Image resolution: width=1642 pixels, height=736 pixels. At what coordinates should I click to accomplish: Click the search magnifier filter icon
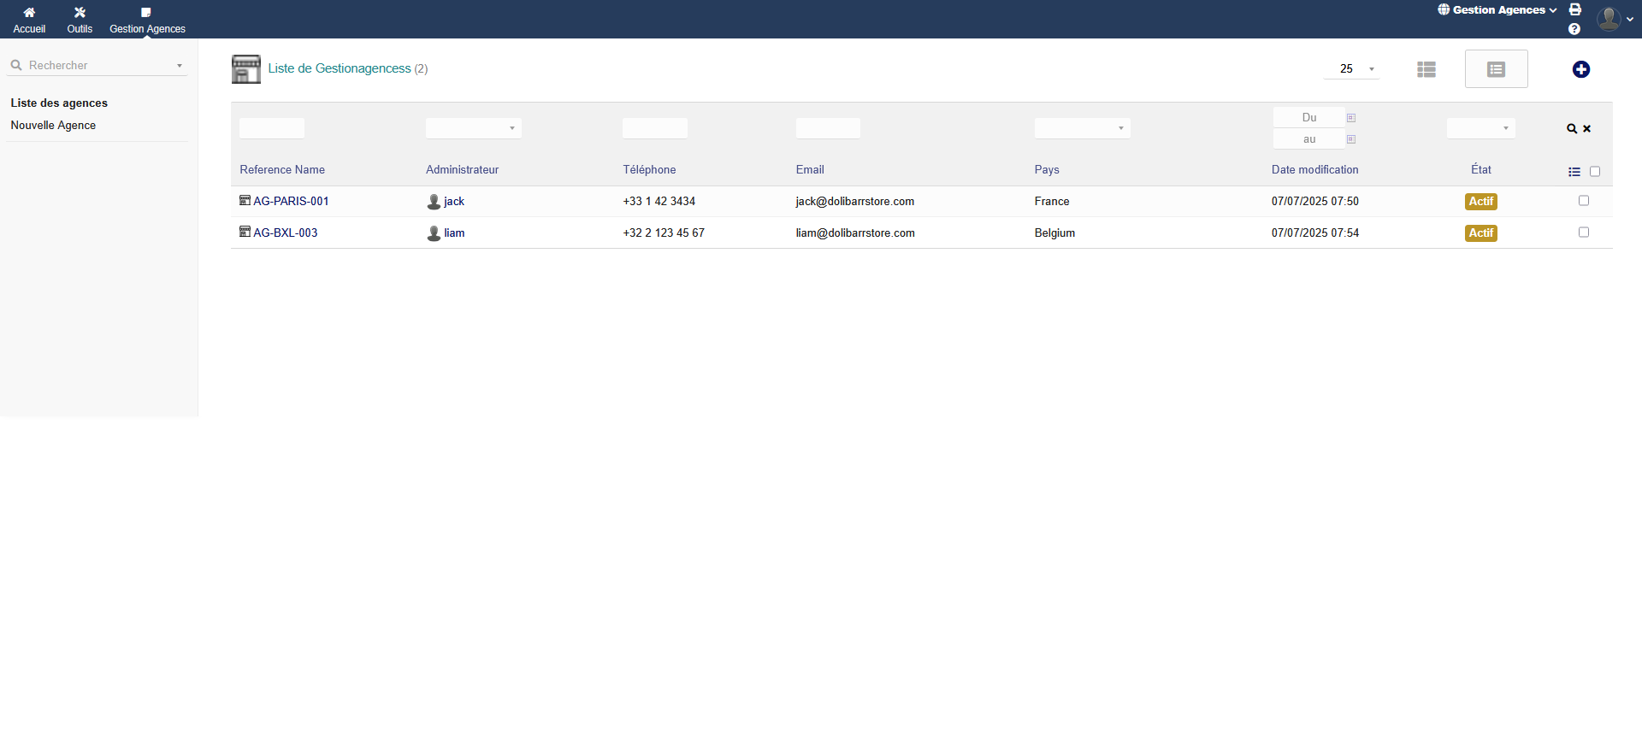click(1571, 129)
